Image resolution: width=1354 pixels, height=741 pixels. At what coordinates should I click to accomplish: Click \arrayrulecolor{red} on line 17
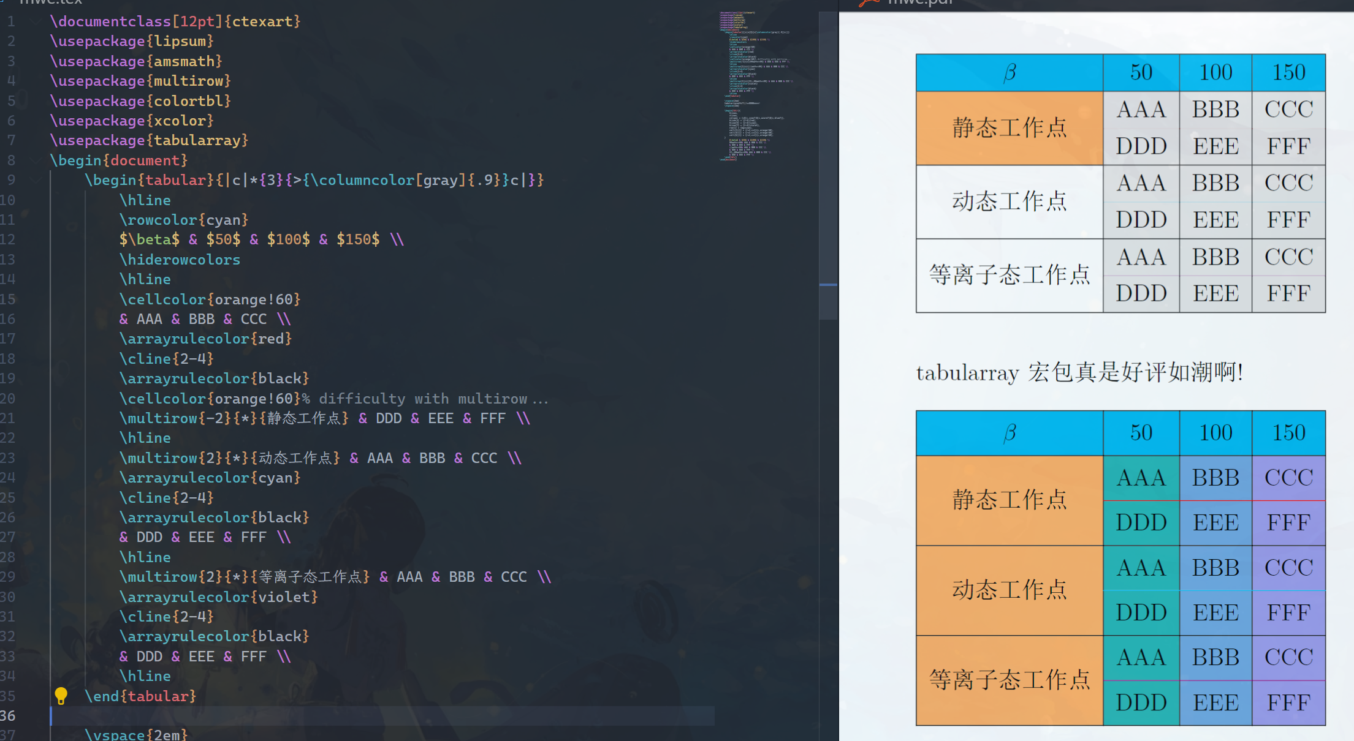point(206,339)
